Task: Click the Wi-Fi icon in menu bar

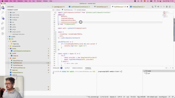Action: pos(155,1)
